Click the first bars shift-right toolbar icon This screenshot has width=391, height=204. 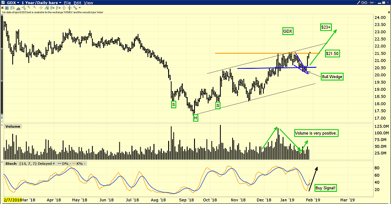[53, 8]
